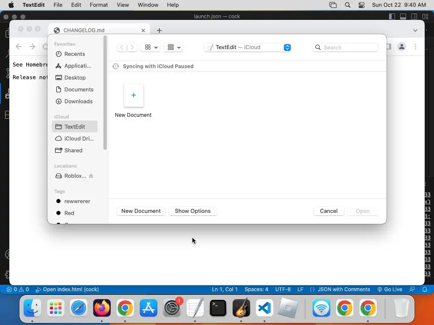Open the Shared iCloud folder
The image size is (434, 325).
(x=74, y=150)
